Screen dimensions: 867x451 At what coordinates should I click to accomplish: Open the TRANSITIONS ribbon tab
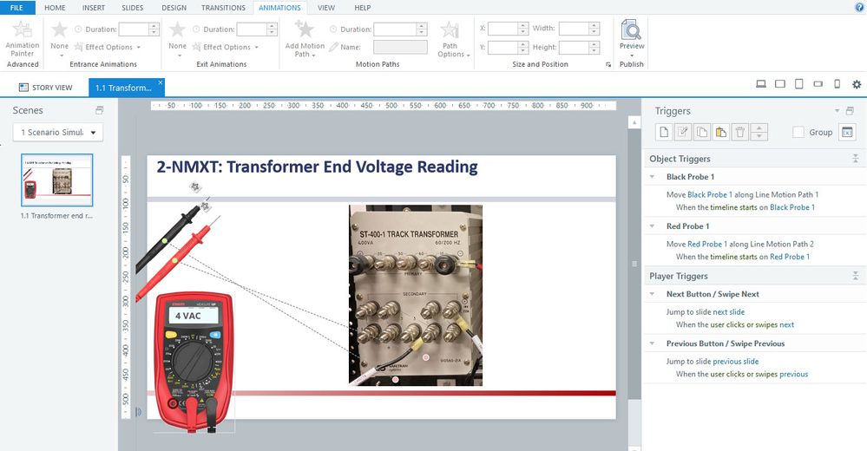click(223, 8)
